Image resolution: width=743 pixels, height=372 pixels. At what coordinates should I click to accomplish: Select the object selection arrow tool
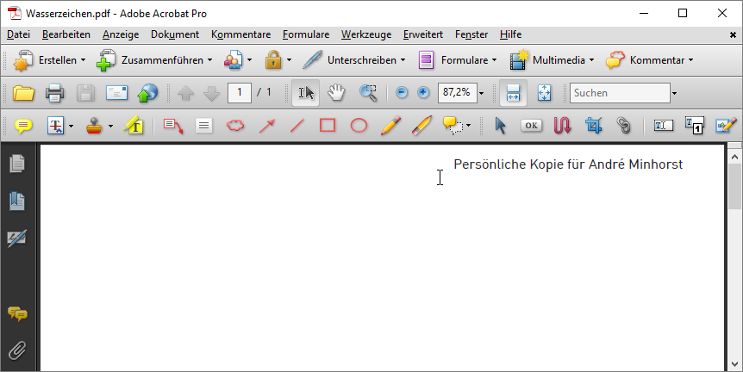point(500,126)
